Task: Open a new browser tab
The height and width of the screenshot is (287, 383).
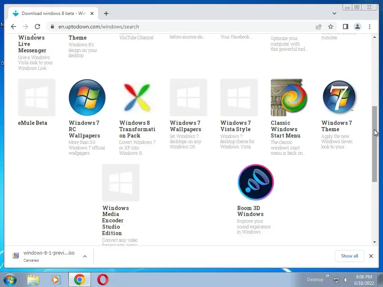Action: pyautogui.click(x=106, y=13)
